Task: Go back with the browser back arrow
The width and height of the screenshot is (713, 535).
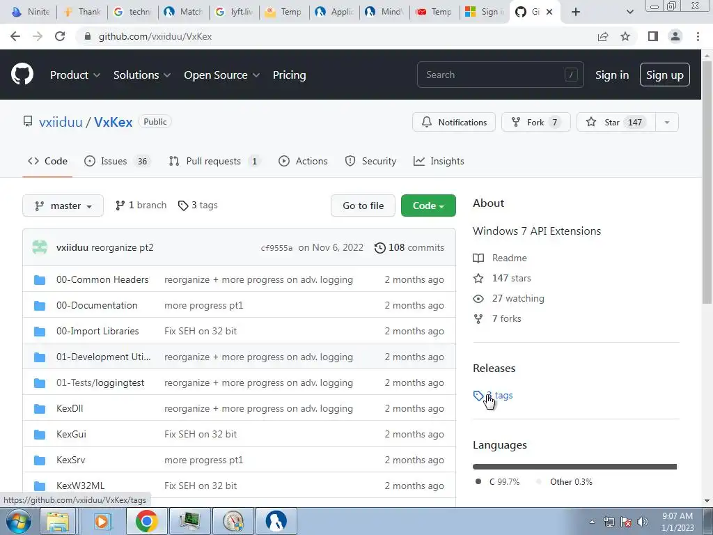Action: pos(15,36)
